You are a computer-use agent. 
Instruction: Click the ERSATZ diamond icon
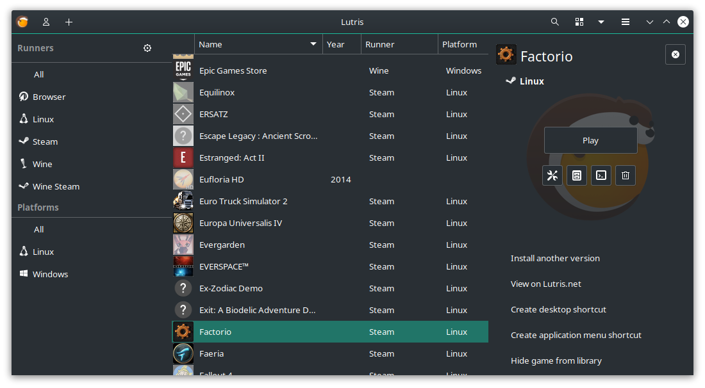coord(183,114)
